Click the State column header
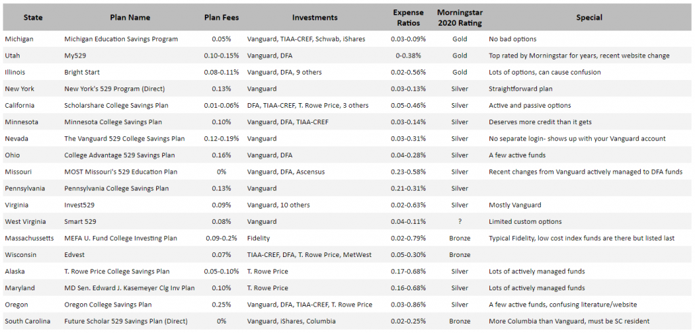Viewport: 695px width, 333px height. pos(33,18)
